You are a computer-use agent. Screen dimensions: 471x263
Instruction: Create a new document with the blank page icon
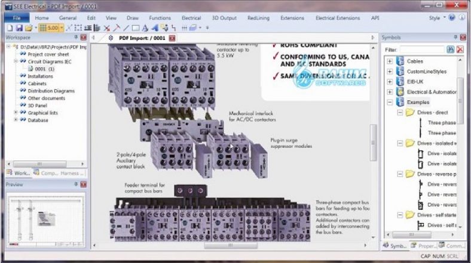tap(10, 28)
